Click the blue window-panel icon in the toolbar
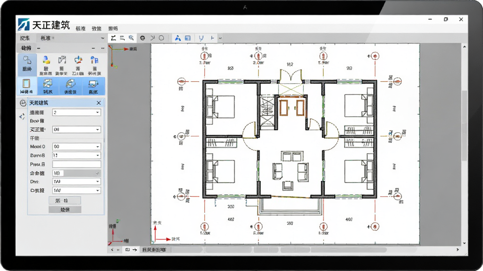The width and height of the screenshot is (483, 271). point(188,38)
